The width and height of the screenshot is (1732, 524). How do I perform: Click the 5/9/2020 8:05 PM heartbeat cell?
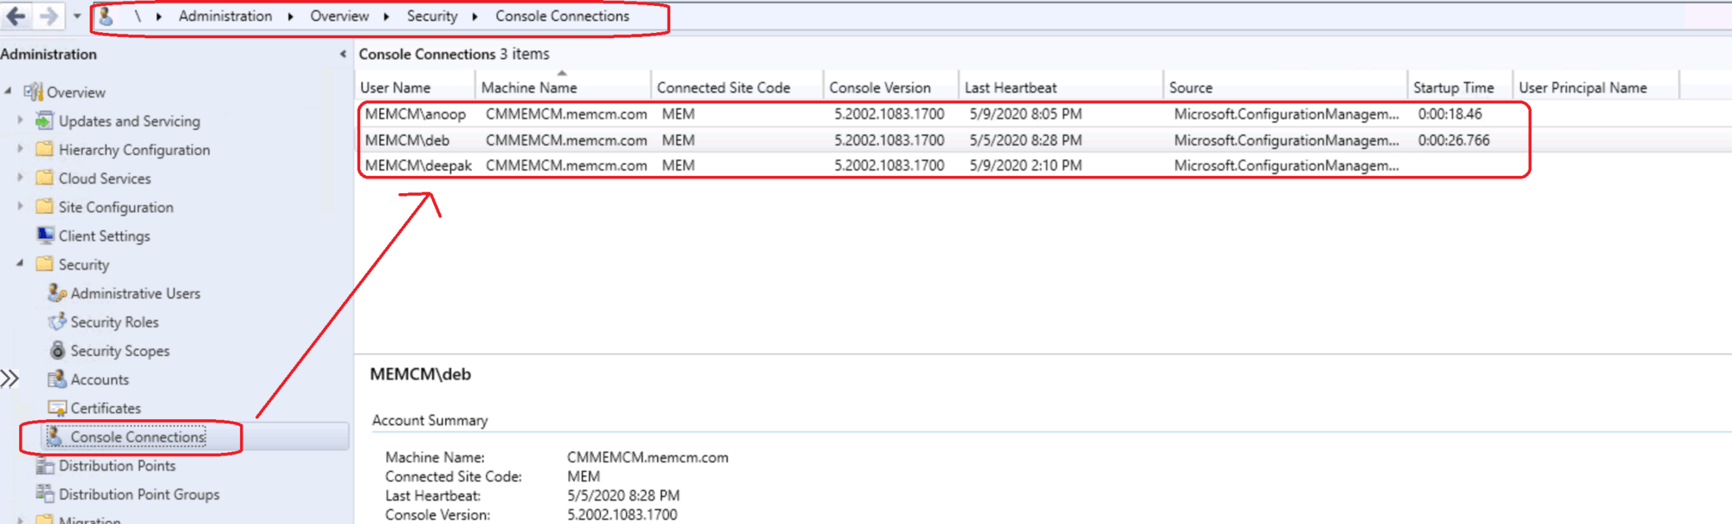click(1025, 114)
